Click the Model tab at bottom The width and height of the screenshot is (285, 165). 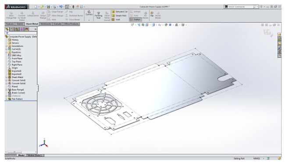point(21,155)
